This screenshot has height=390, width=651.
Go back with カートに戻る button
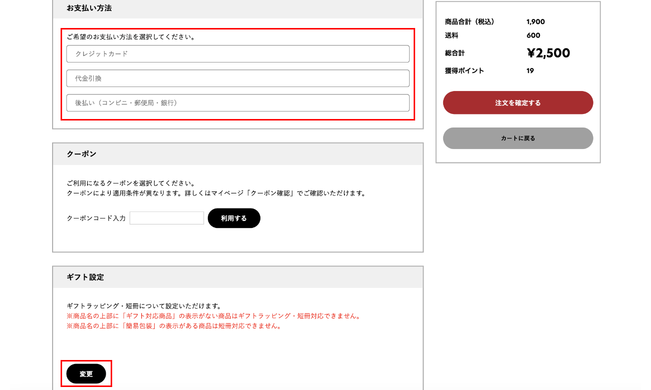tap(518, 138)
